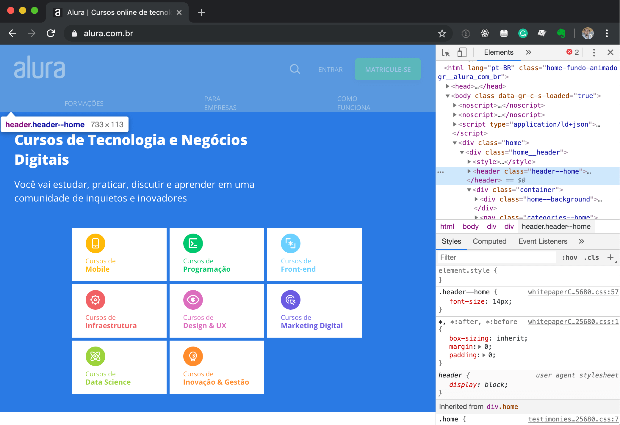620x425 pixels.
Task: Reload the page with refresh icon
Action: click(51, 33)
